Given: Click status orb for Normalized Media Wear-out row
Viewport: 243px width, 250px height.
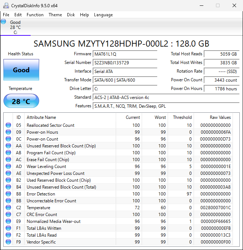Looking at the screenshot, I should pyautogui.click(x=8, y=221).
